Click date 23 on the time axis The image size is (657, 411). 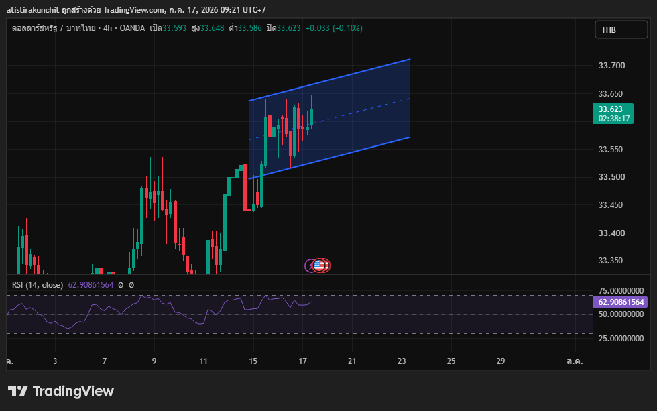pyautogui.click(x=402, y=361)
